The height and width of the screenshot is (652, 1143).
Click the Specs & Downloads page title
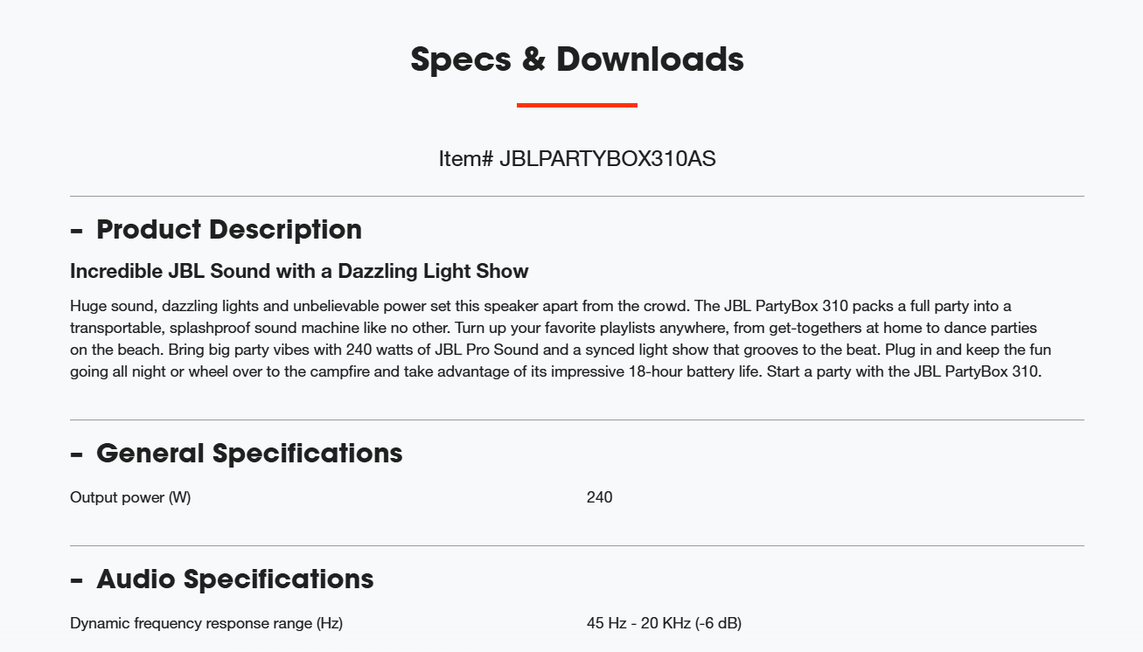point(577,59)
